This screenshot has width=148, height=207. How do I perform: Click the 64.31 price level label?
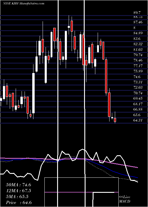(x=138, y=120)
